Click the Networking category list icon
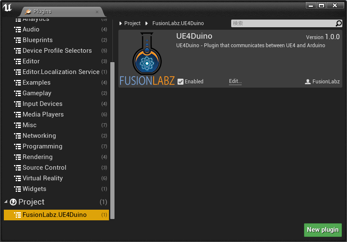Screen dimensions: 347x242 pyautogui.click(x=17, y=136)
